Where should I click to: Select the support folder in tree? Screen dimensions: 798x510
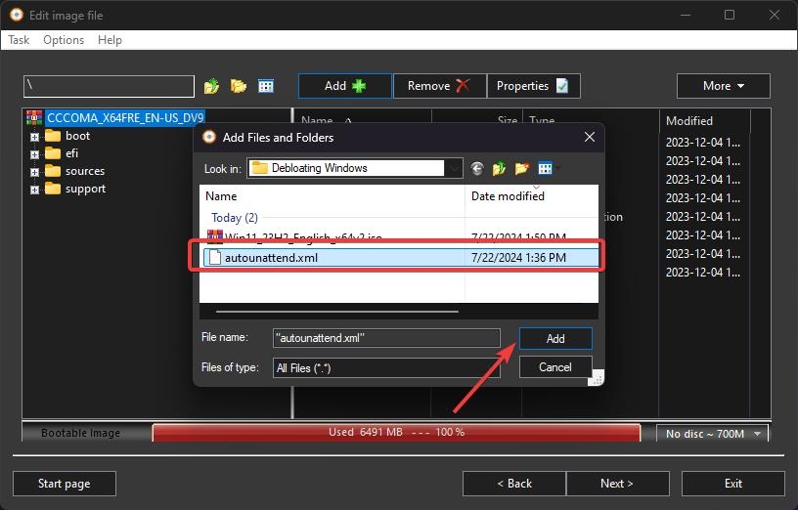point(85,189)
